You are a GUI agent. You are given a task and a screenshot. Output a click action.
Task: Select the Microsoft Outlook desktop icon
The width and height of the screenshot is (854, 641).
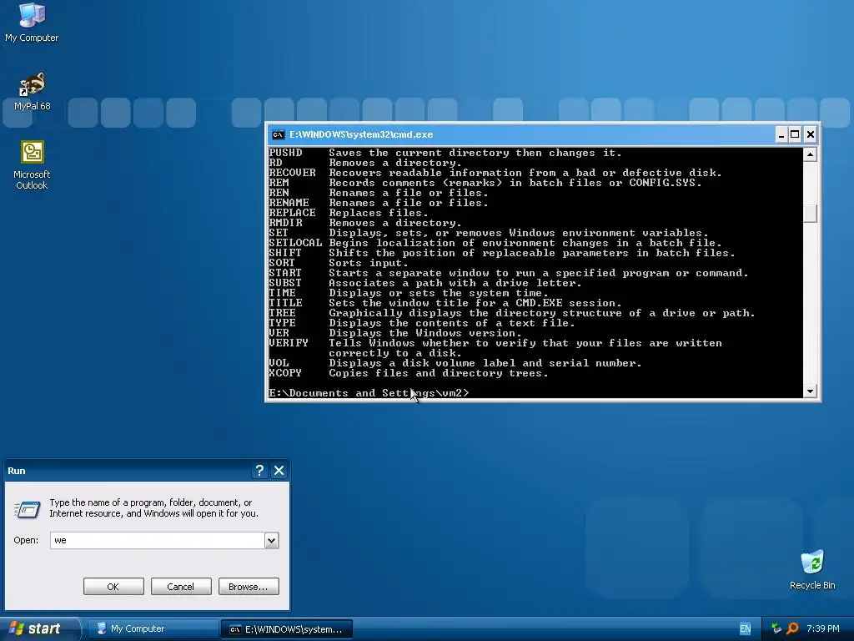pyautogui.click(x=32, y=165)
